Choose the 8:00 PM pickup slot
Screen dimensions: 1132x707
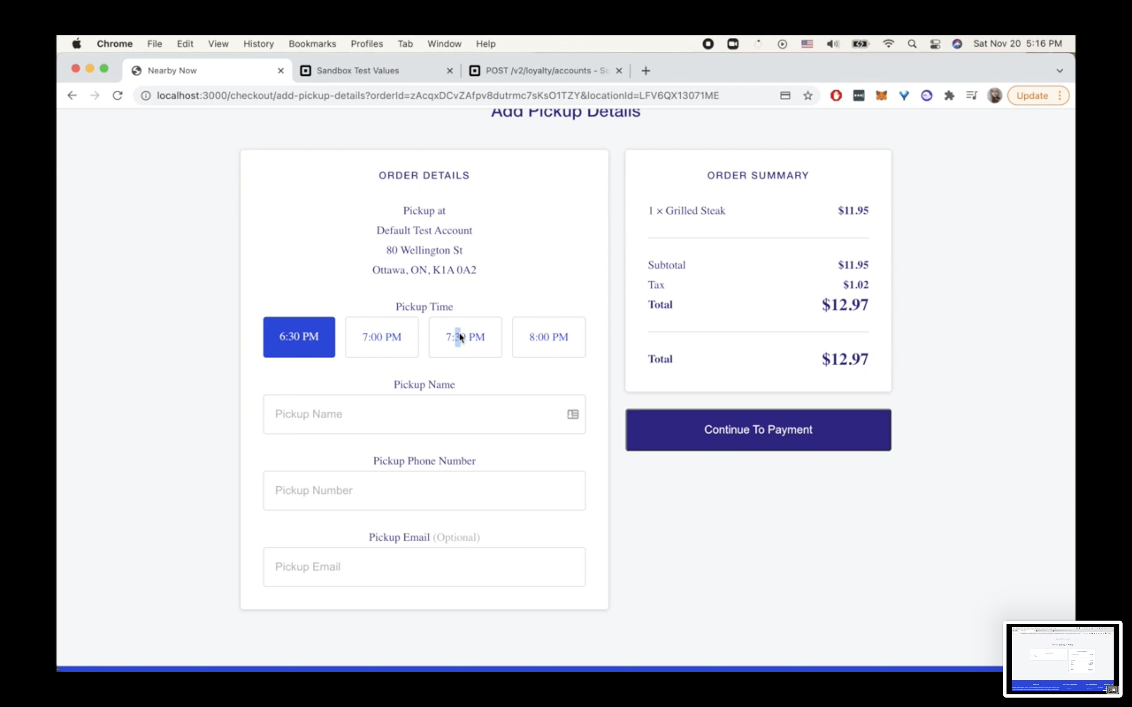click(x=548, y=337)
